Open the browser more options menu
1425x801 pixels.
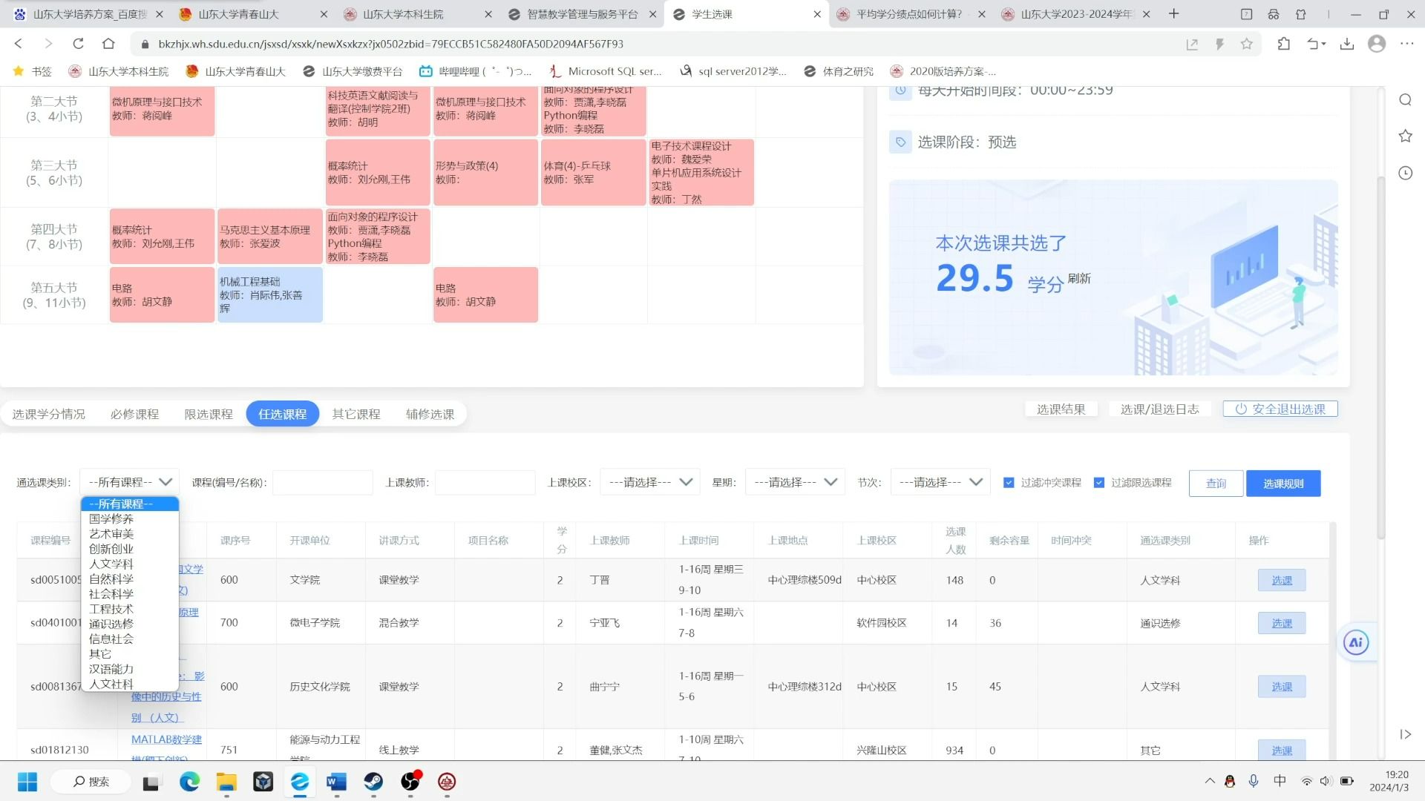(1407, 44)
